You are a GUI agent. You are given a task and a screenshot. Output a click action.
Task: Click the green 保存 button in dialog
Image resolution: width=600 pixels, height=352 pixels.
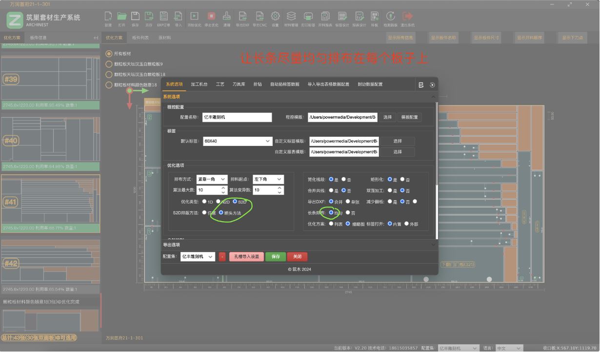[x=276, y=257]
